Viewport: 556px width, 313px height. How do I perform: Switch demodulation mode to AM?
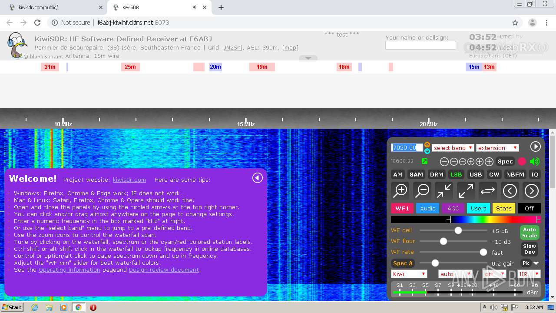[x=398, y=174]
